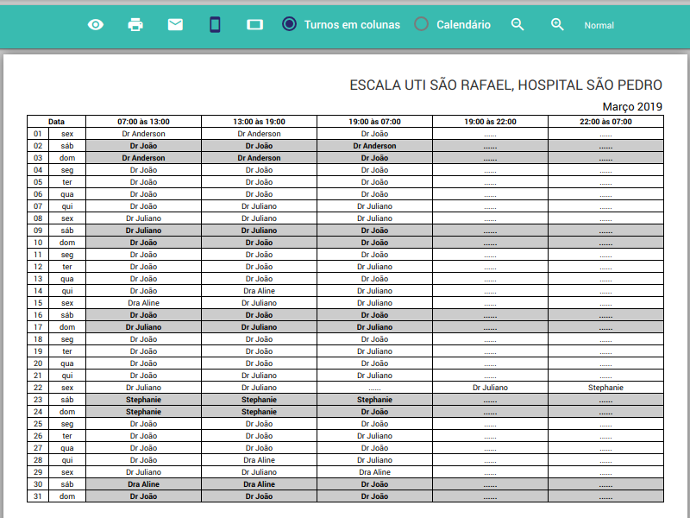Viewport: 690px width, 518px height.
Task: Click 'Dr Anderson' in day 02 night shift
Action: tap(374, 146)
